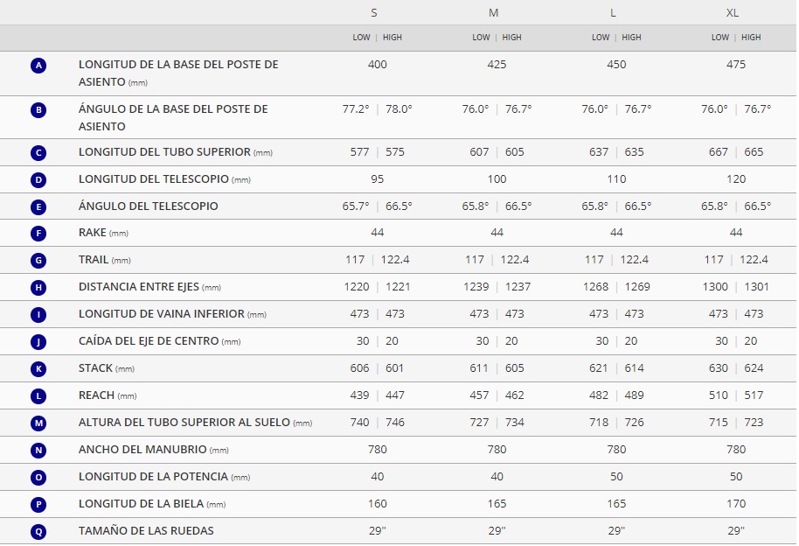
Task: Click the blue G marker for Trail
Action: [38, 260]
